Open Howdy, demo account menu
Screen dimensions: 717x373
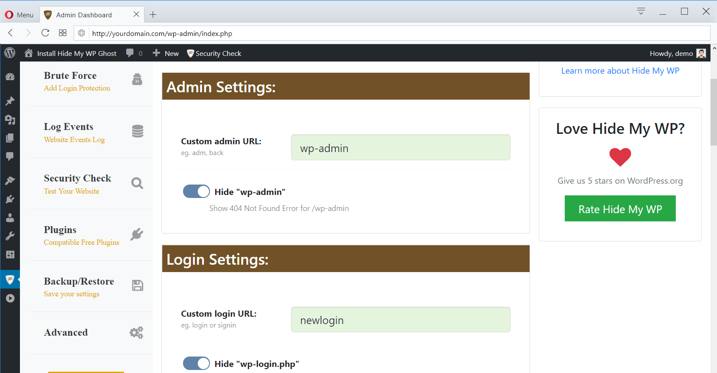(677, 53)
